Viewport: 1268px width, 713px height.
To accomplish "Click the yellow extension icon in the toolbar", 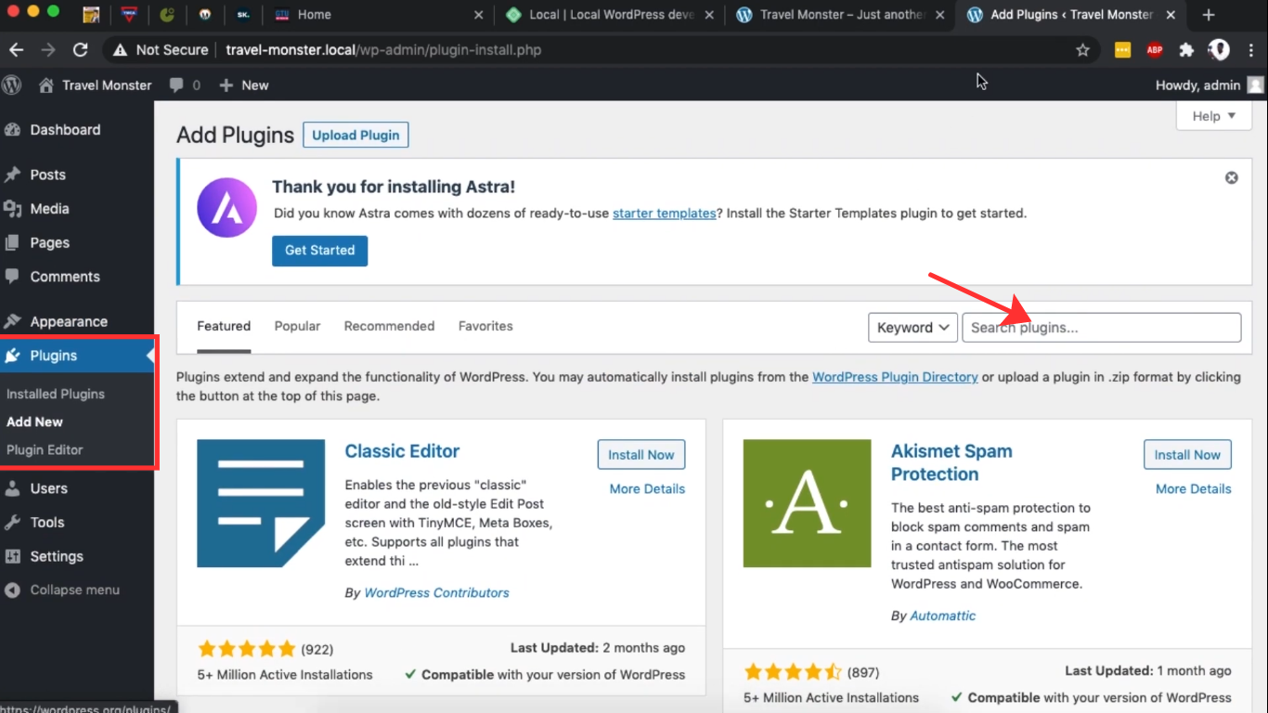I will [x=1123, y=50].
